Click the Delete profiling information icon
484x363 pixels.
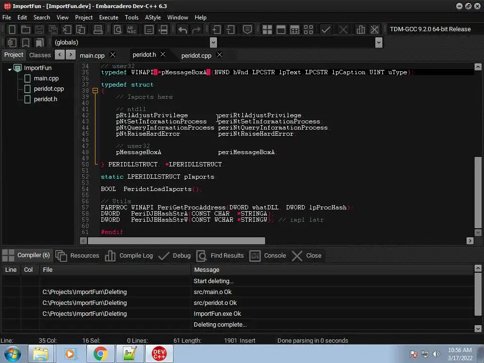click(374, 30)
